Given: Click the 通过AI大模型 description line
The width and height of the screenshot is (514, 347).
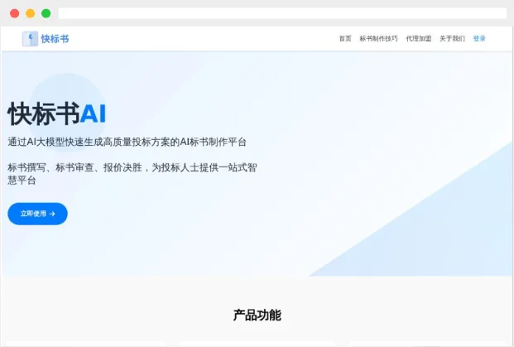Looking at the screenshot, I should [127, 142].
